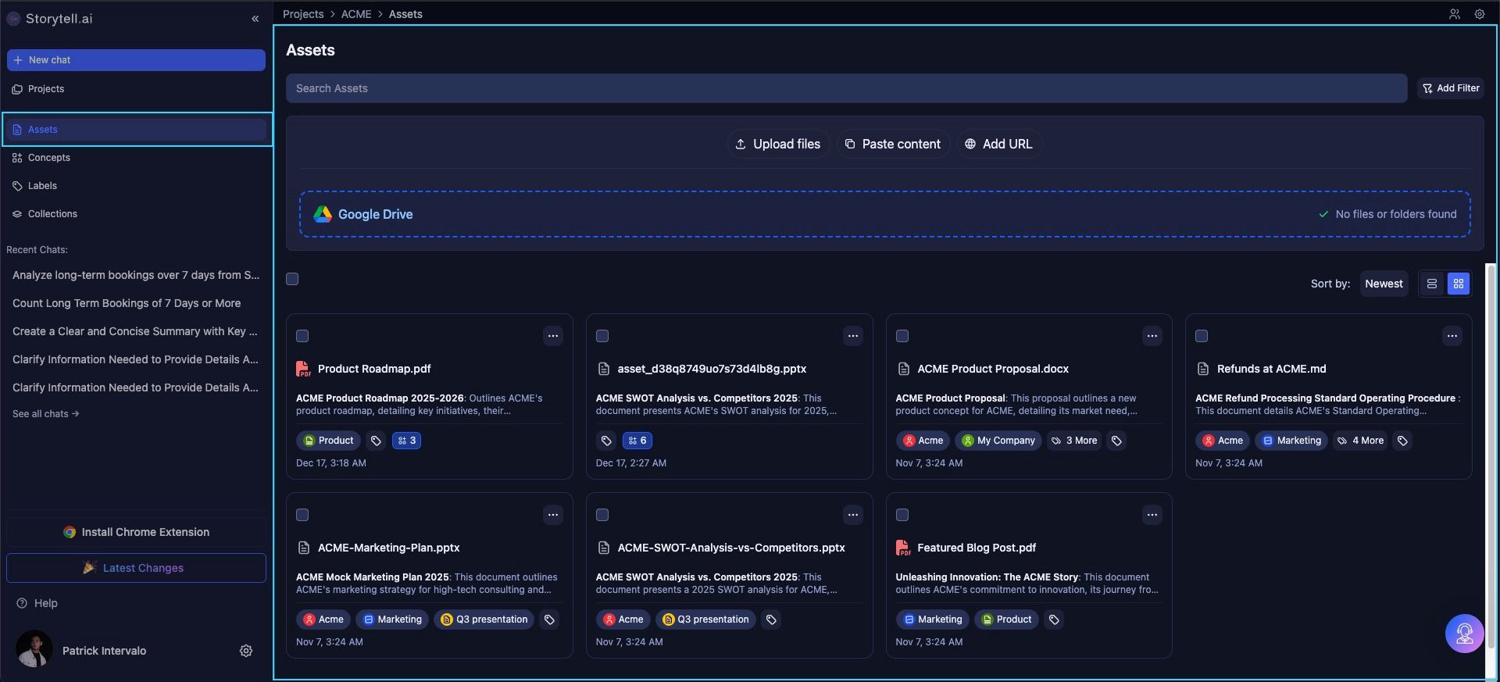Open Collections in the sidebar
Viewport: 1500px width, 682px height.
[x=52, y=214]
